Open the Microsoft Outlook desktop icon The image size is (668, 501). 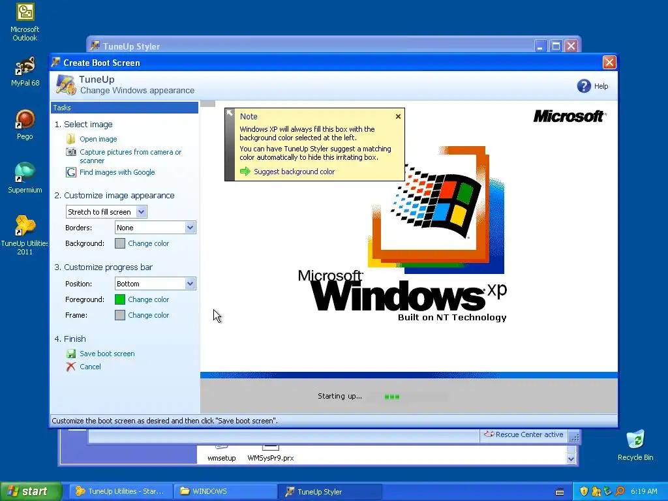pos(25,22)
